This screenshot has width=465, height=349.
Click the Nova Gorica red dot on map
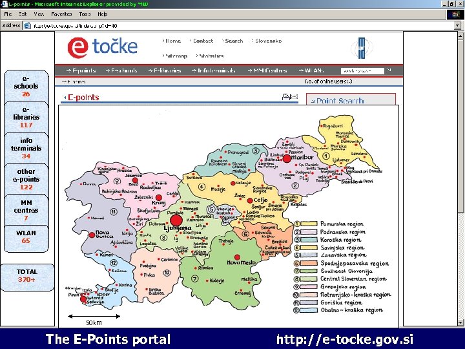pos(92,235)
